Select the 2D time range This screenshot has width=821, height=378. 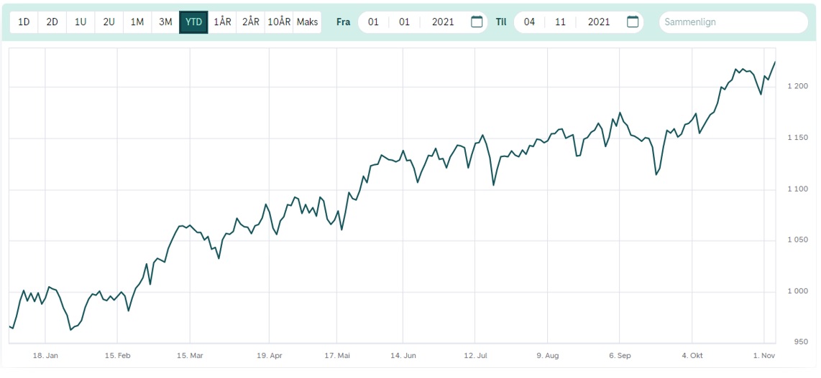pyautogui.click(x=52, y=22)
